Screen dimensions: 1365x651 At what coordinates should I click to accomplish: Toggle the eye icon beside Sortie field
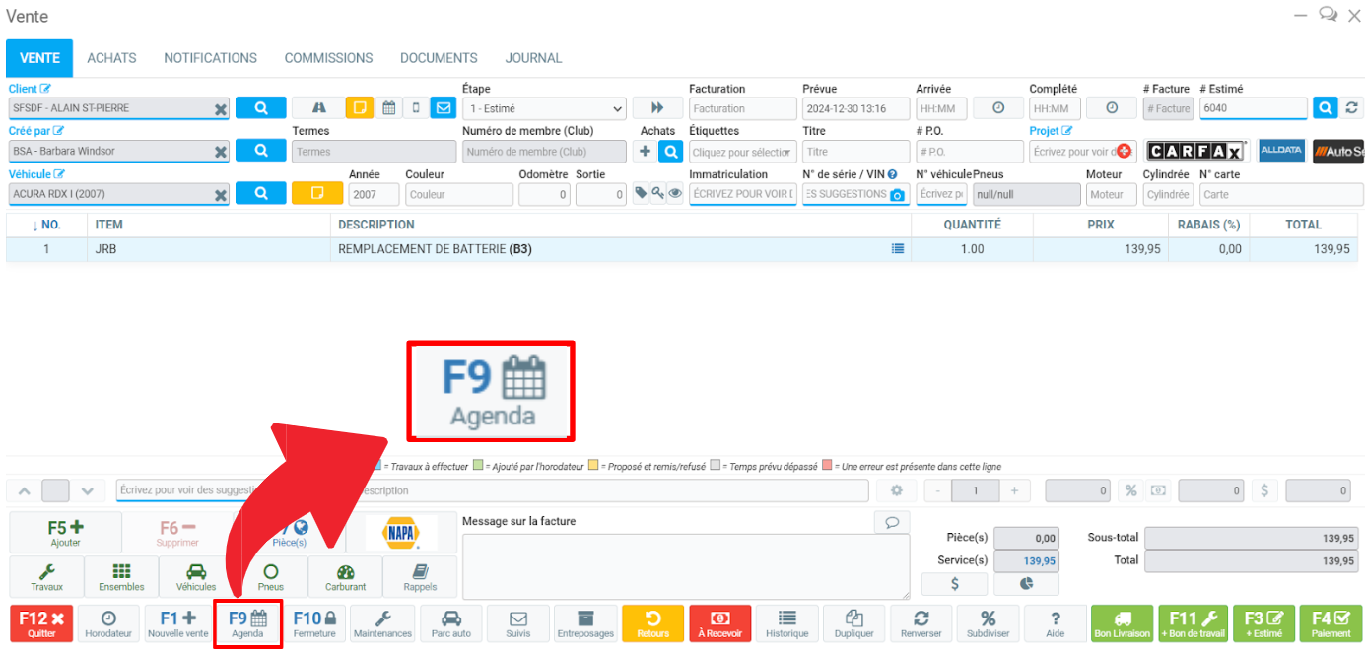point(675,194)
